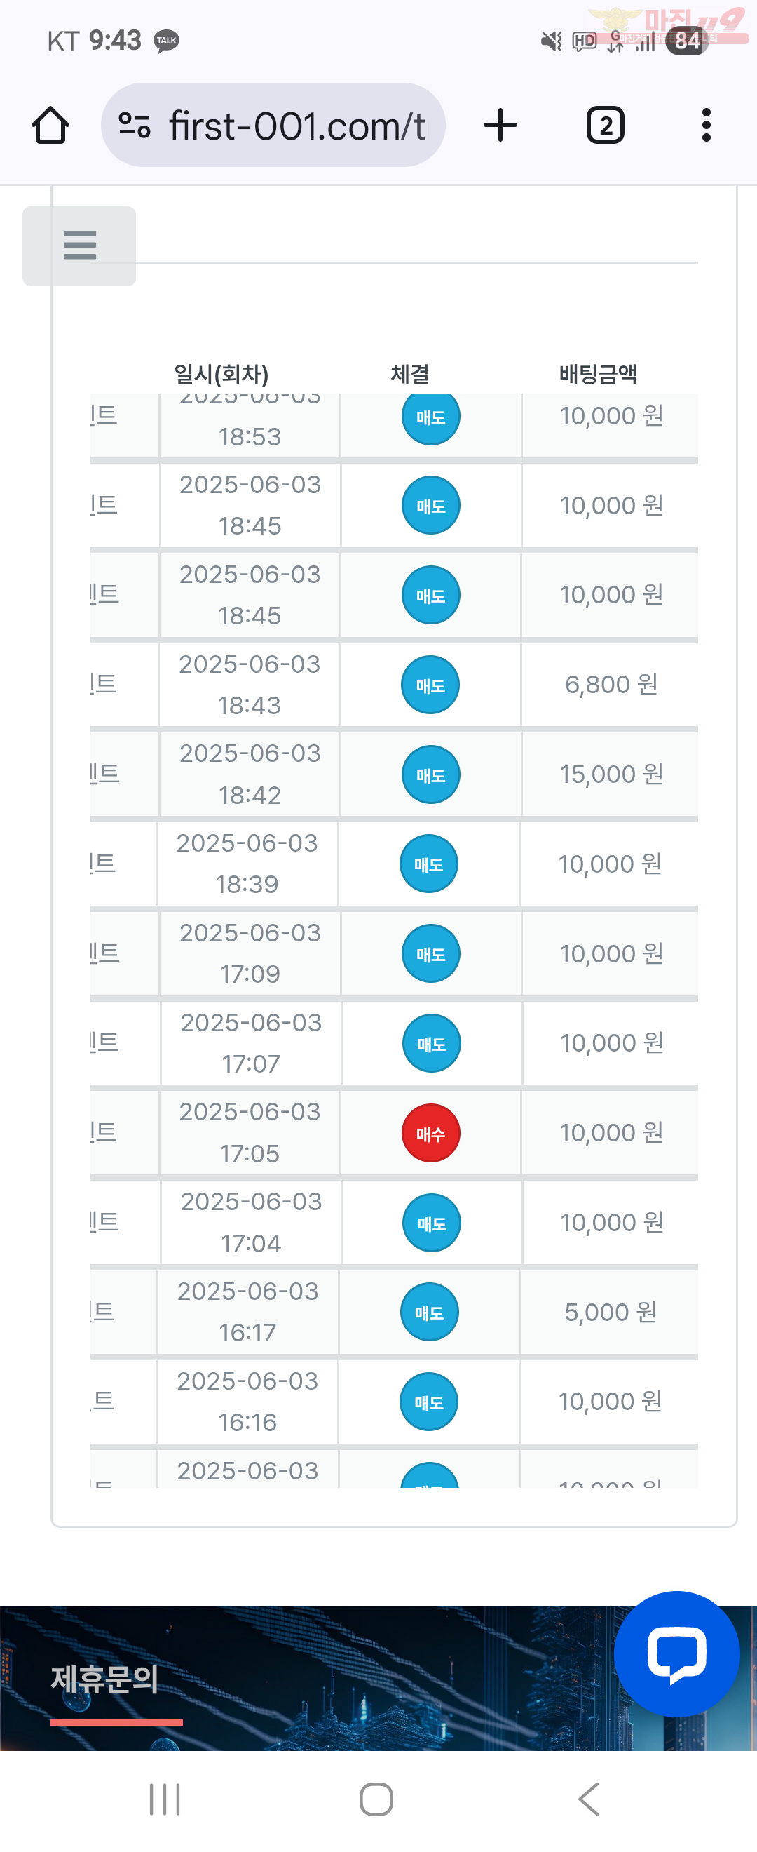Select the red 매수 badge at 17:05

pyautogui.click(x=430, y=1133)
